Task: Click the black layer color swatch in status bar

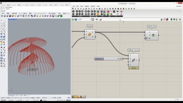Action: click(x=41, y=100)
